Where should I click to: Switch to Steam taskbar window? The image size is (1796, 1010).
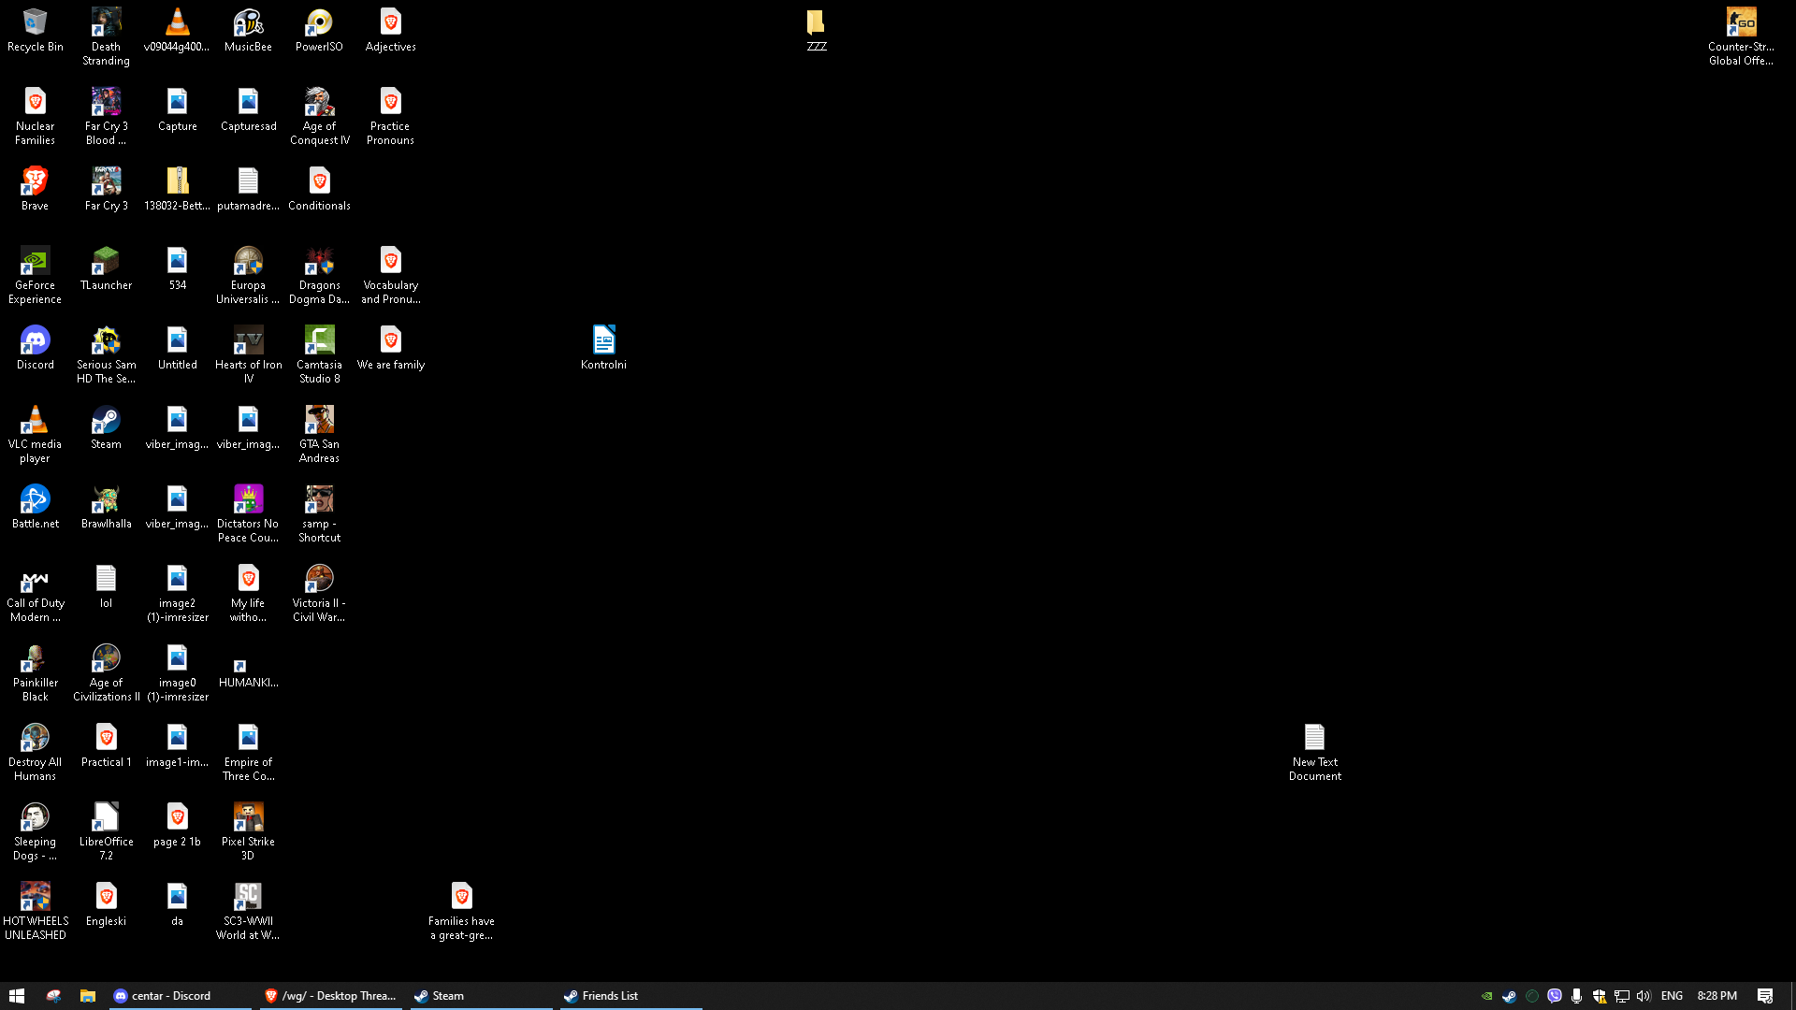tap(481, 996)
